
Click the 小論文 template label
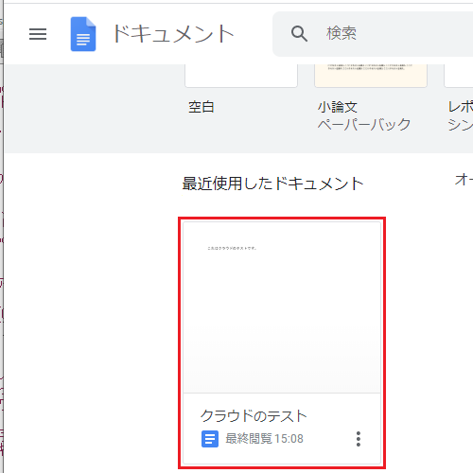coord(338,107)
